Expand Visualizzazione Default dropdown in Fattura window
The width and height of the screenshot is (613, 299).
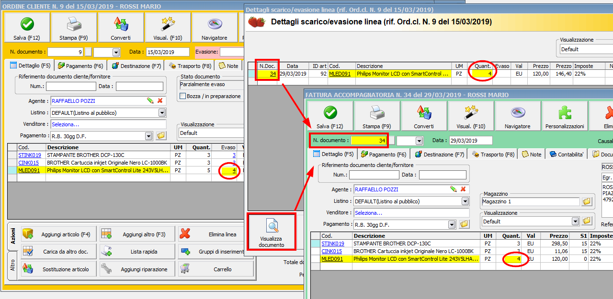click(x=576, y=221)
